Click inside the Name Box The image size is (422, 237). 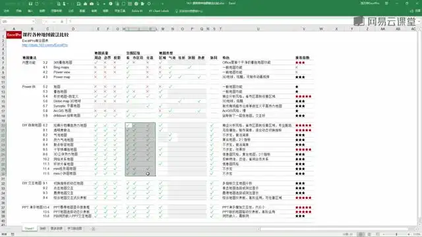[16, 22]
